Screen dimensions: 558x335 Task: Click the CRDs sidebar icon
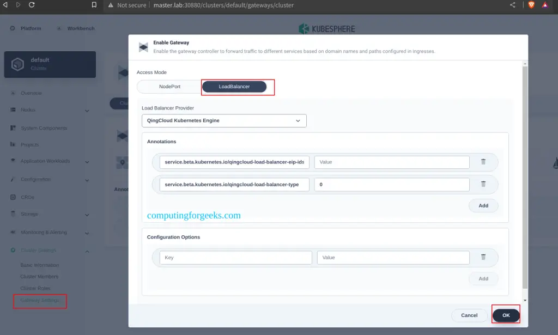(x=13, y=197)
